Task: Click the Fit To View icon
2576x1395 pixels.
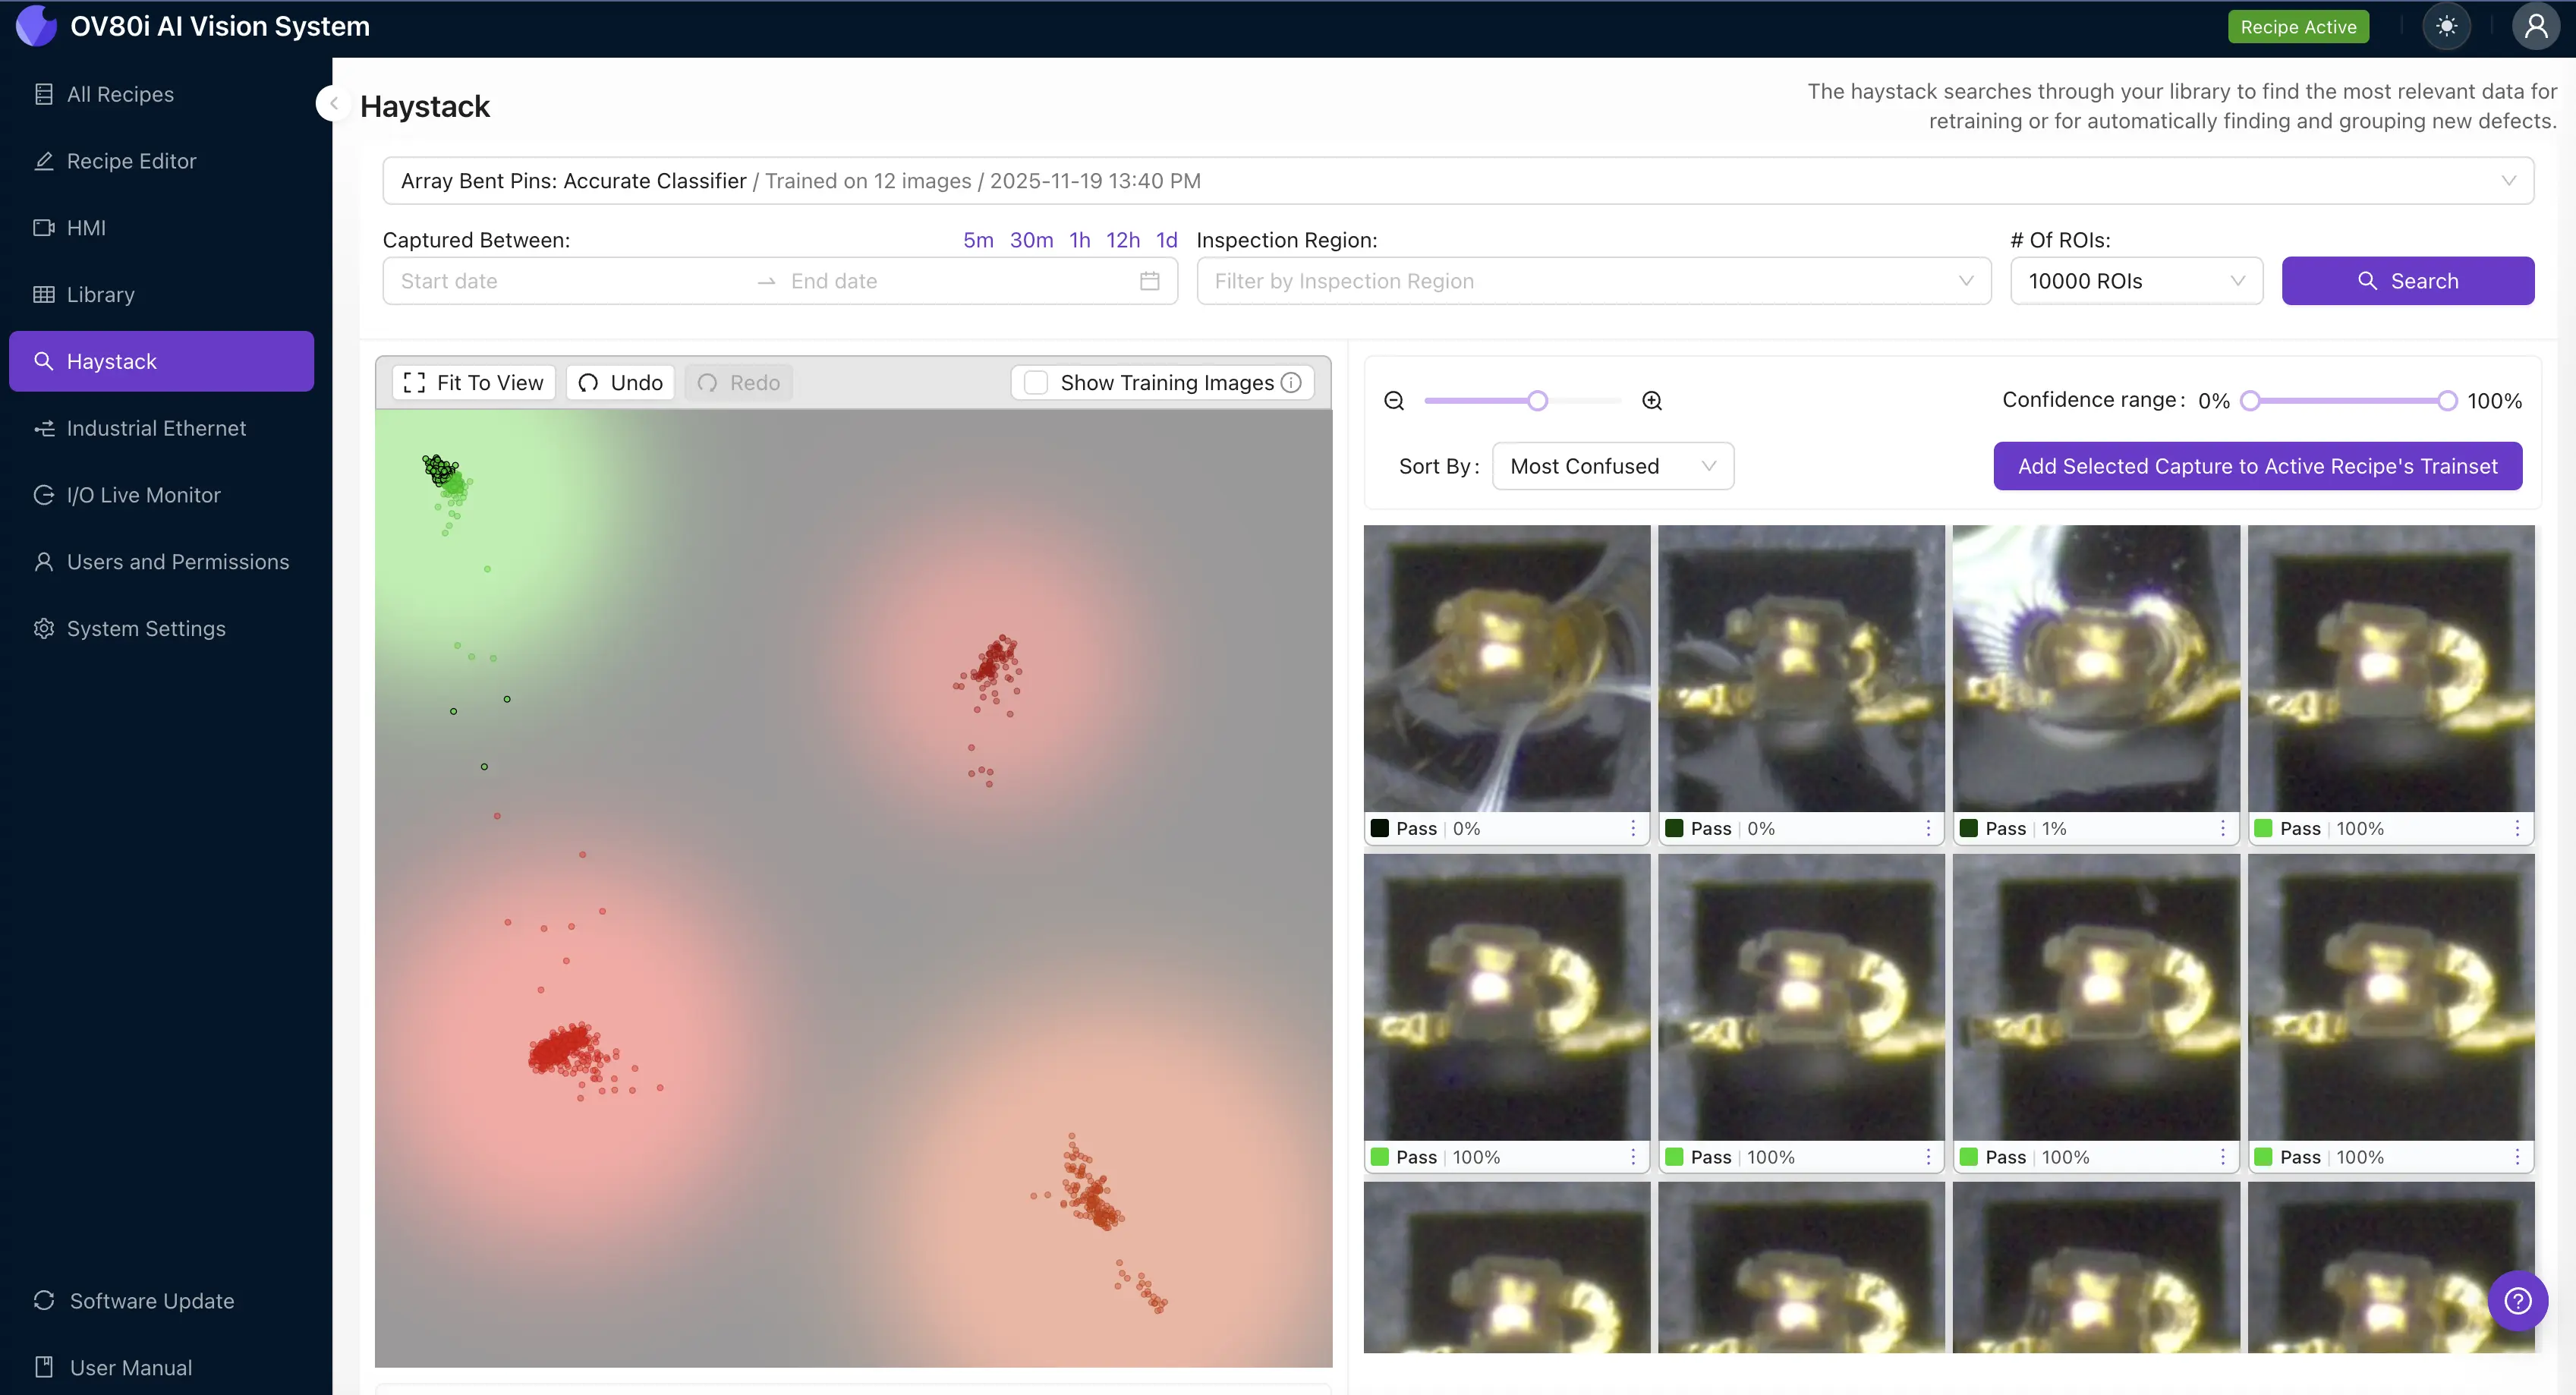Action: click(x=414, y=382)
